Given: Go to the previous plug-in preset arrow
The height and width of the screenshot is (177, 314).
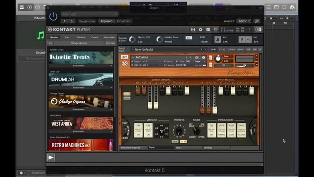Looking at the screenshot, I should pyautogui.click(x=64, y=21).
